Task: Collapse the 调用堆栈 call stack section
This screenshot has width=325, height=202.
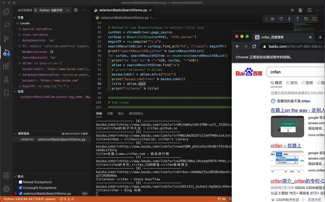Action: pos(15,134)
